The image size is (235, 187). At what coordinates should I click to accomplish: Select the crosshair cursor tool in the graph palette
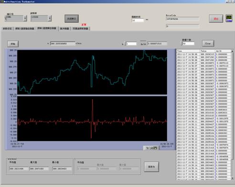(x=147, y=148)
